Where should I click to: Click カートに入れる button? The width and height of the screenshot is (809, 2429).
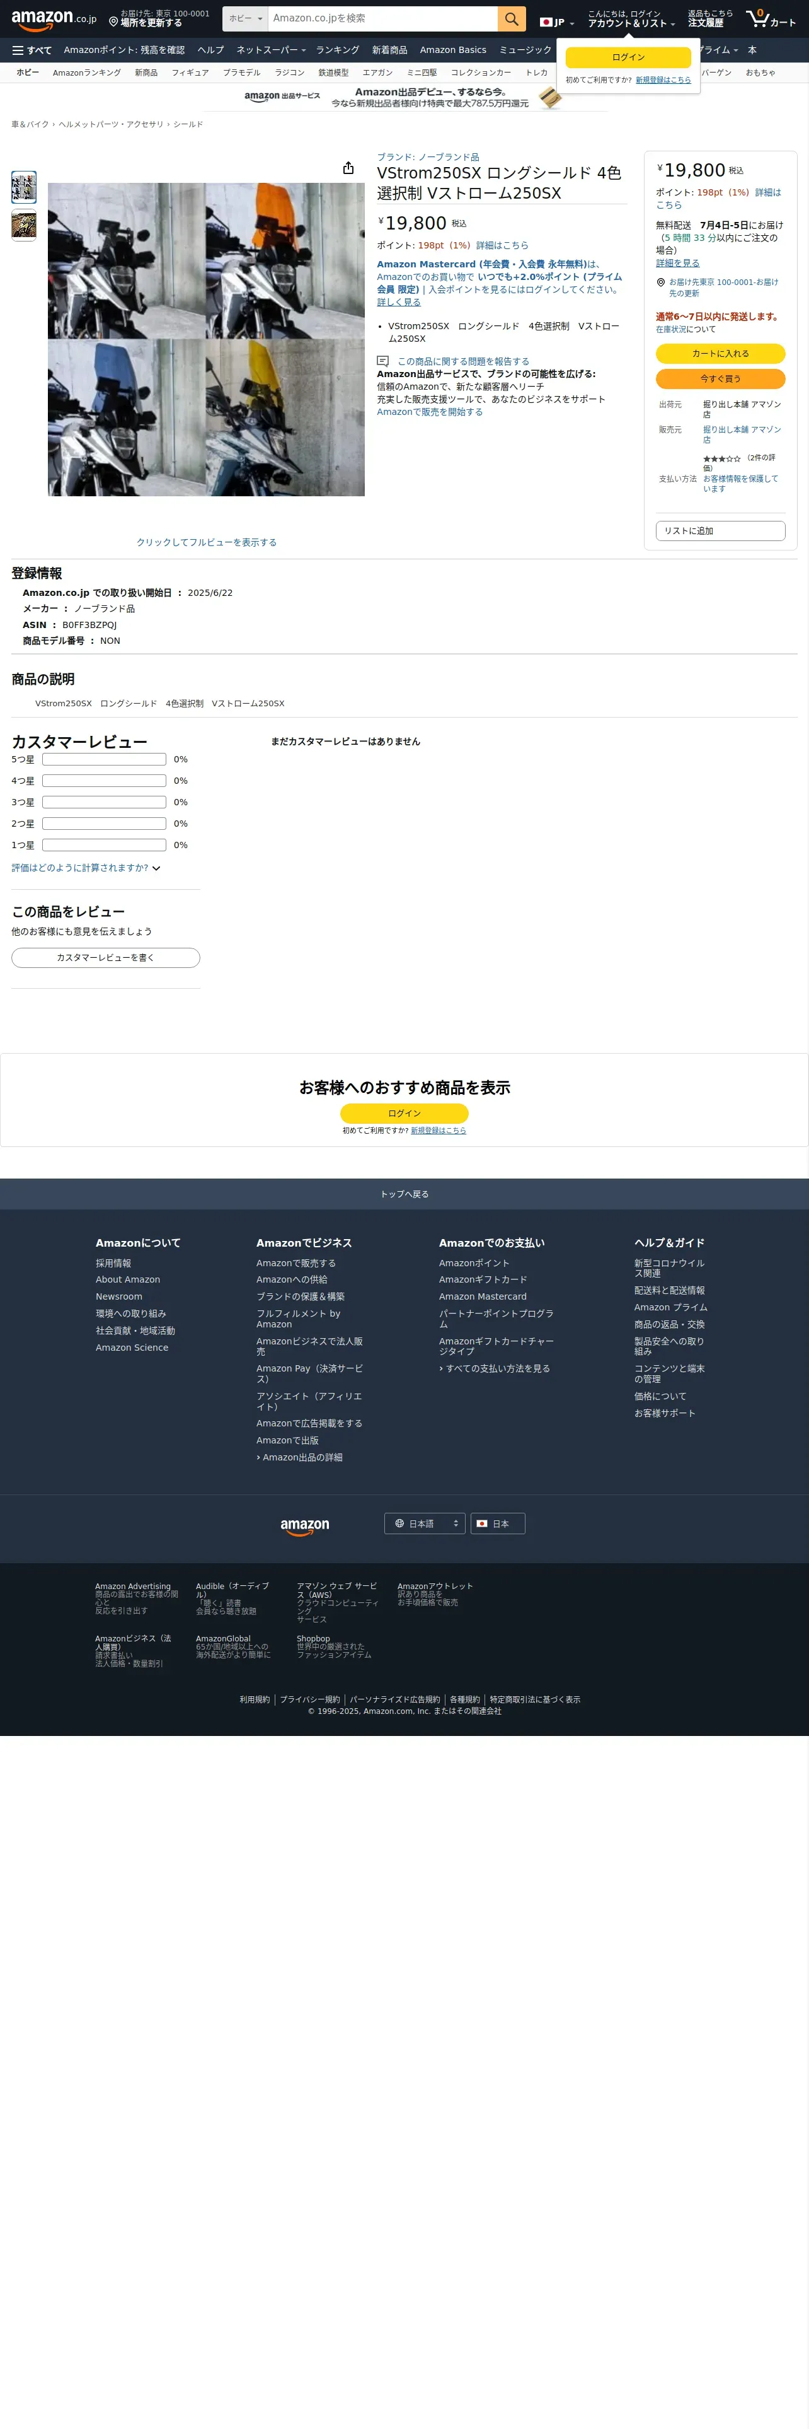(x=720, y=354)
